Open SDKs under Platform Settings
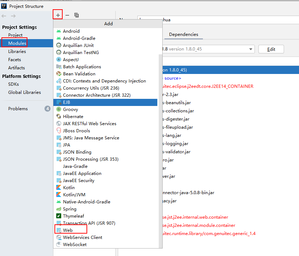This screenshot has width=299, height=256. tap(14, 84)
